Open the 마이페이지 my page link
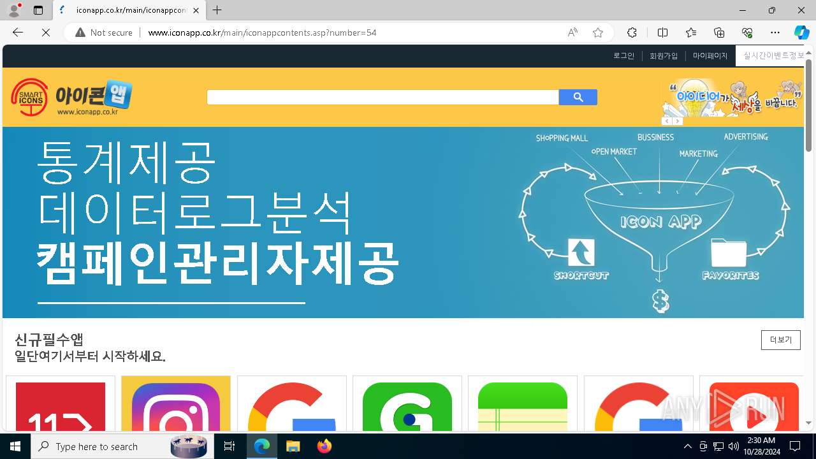 click(710, 56)
